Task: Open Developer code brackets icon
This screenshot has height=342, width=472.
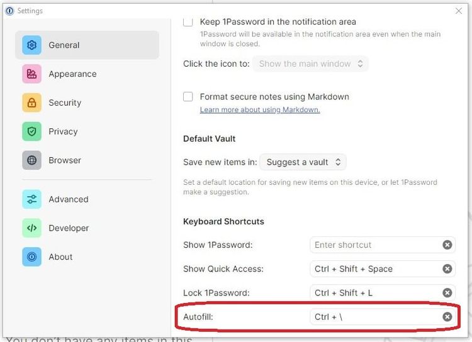Action: click(x=32, y=228)
